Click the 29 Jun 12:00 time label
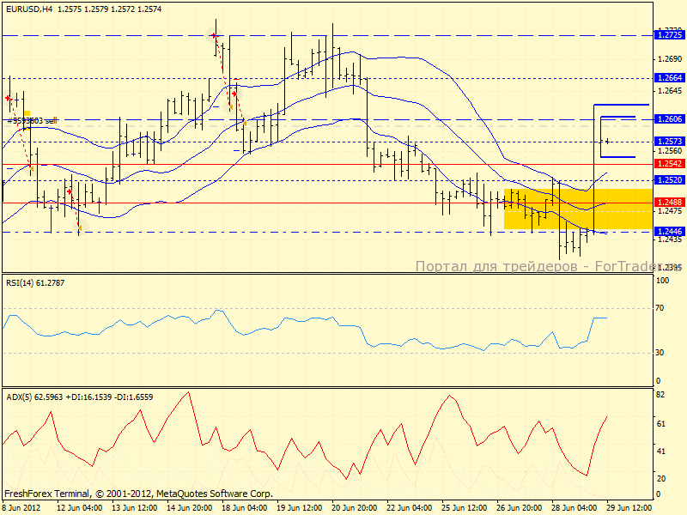Screen dimensions: 687x515 click(629, 508)
